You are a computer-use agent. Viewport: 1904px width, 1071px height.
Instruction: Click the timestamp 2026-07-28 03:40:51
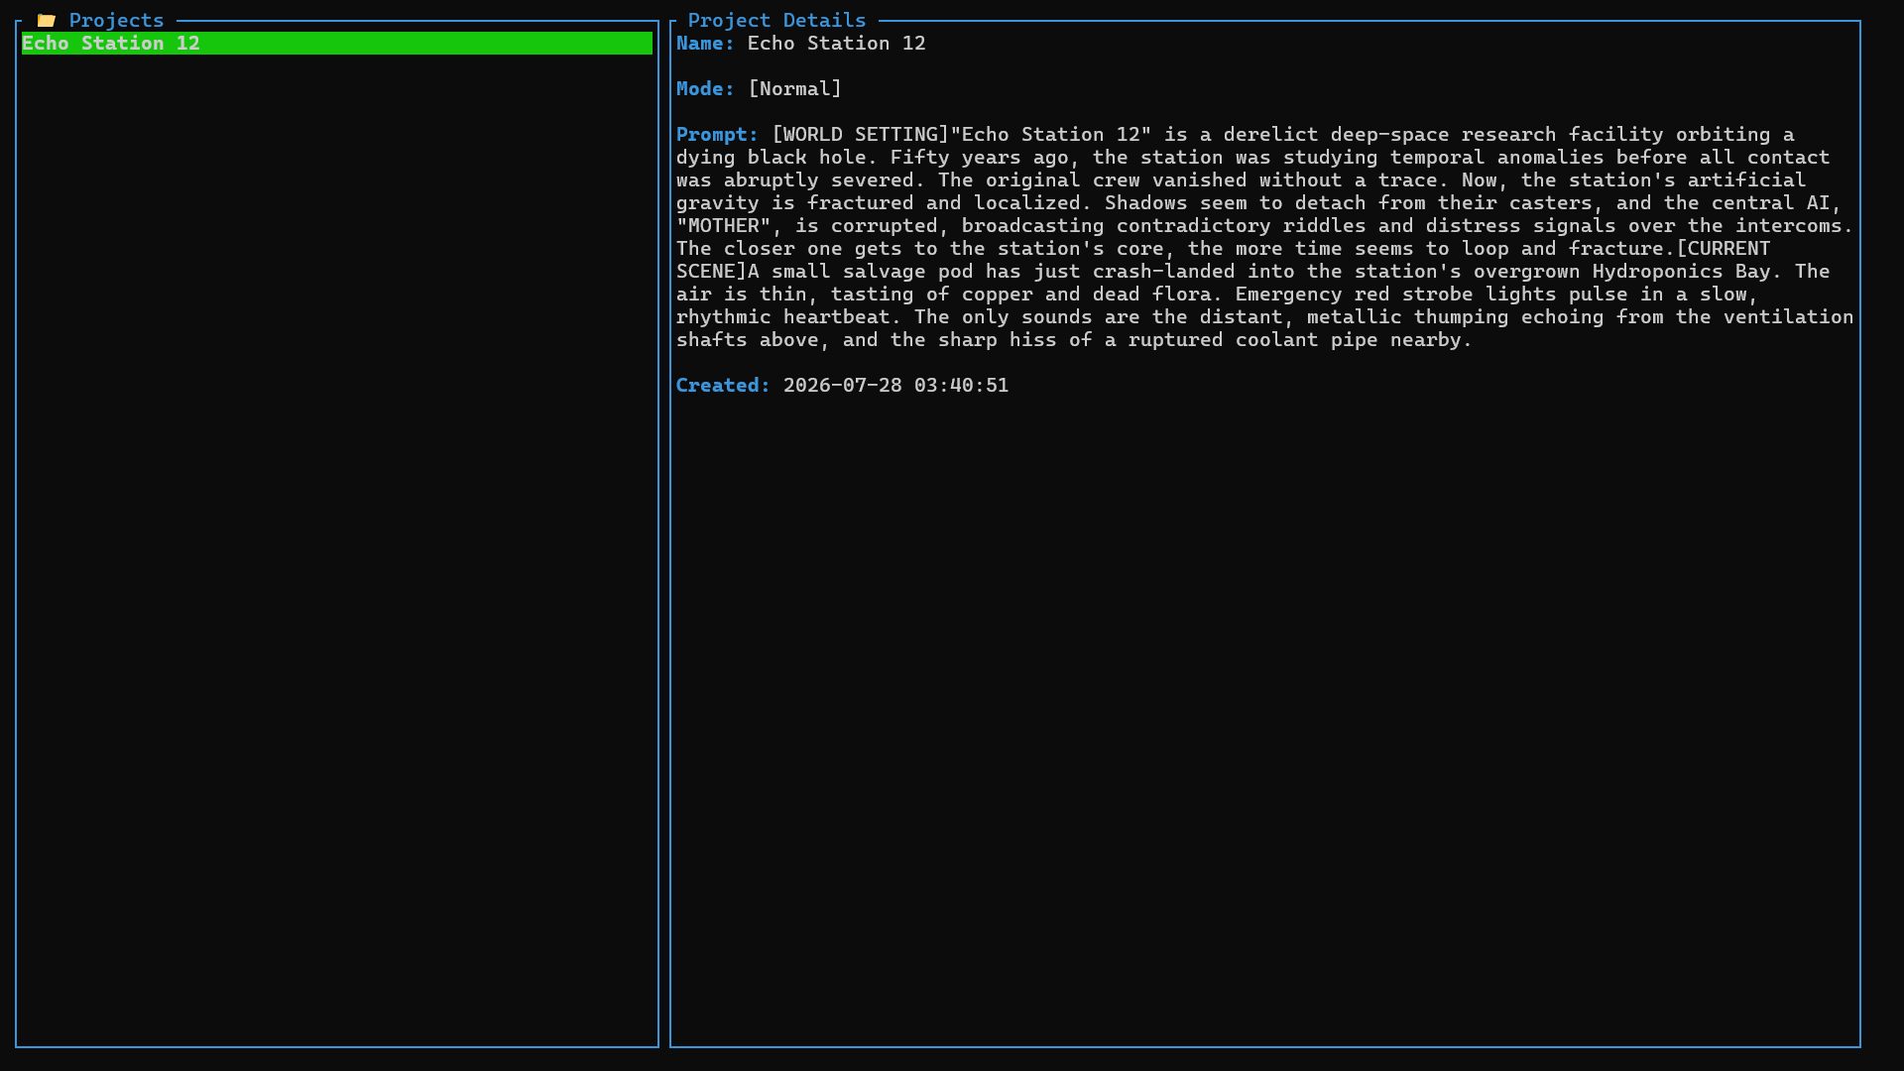point(895,385)
